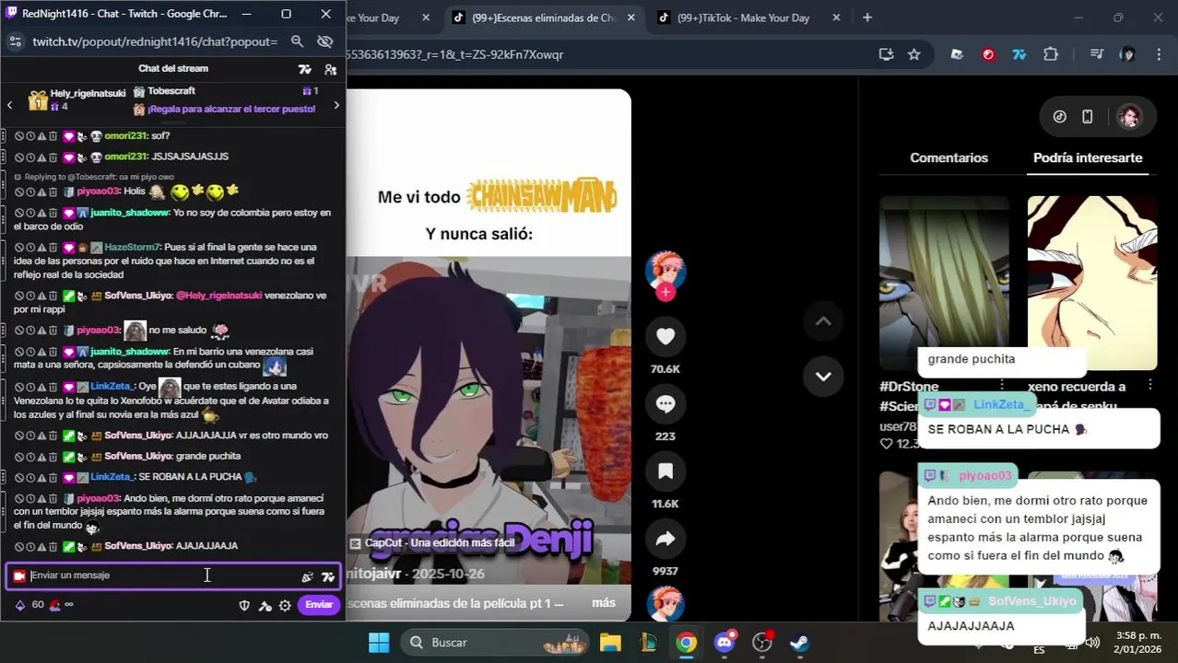Click @Hely_rigelnatsuki mention in SofVens_Ukiyo message

219,296
